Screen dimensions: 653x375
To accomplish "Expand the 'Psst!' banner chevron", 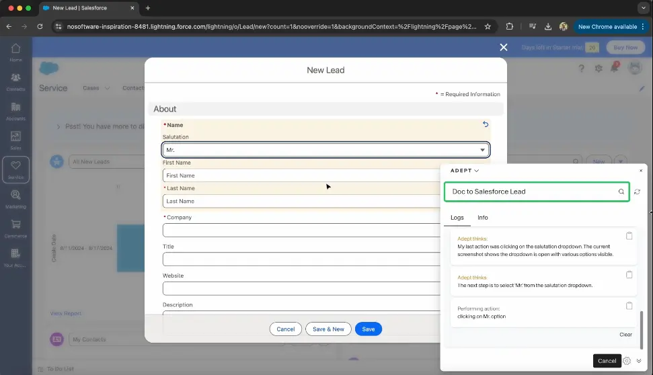I will pyautogui.click(x=59, y=126).
